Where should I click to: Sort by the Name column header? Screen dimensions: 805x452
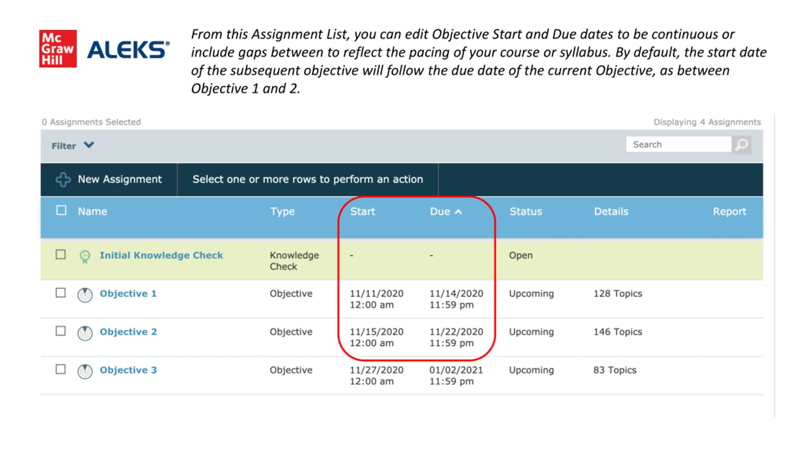click(x=92, y=212)
